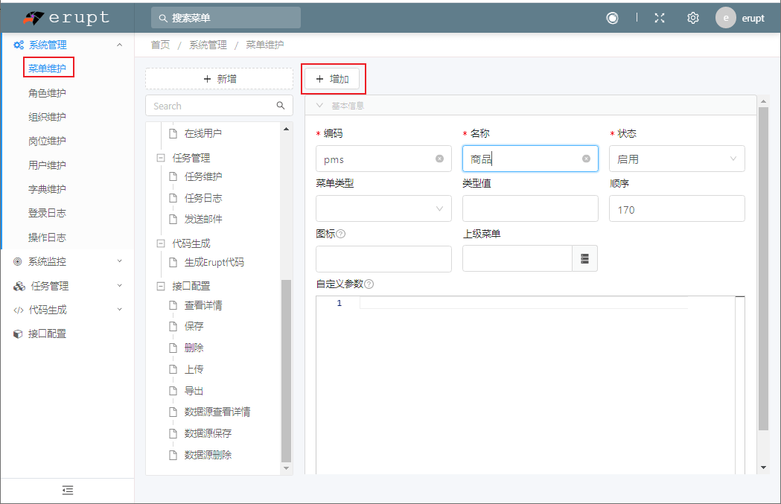781x504 pixels.
Task: Collapse the 任务管理 tree node
Action: [x=161, y=158]
